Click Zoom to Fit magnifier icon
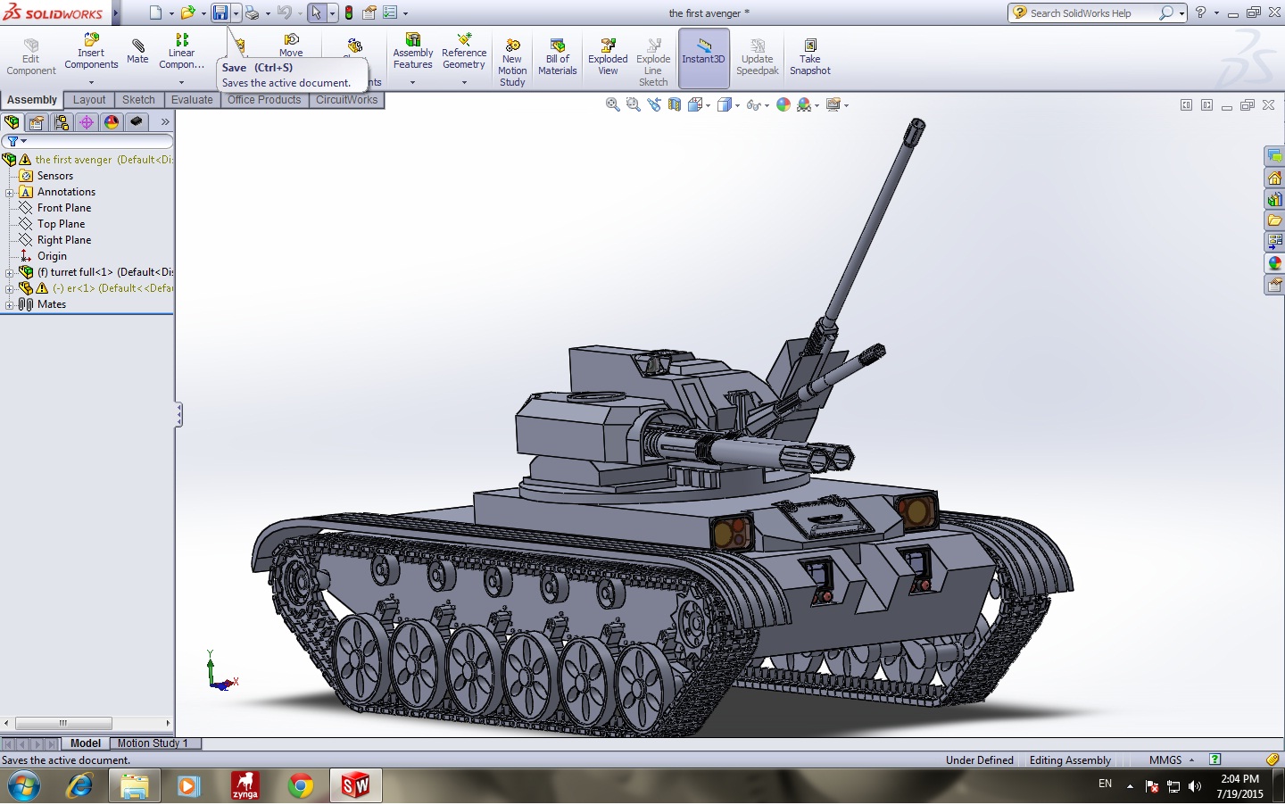The image size is (1285, 805). [x=613, y=104]
